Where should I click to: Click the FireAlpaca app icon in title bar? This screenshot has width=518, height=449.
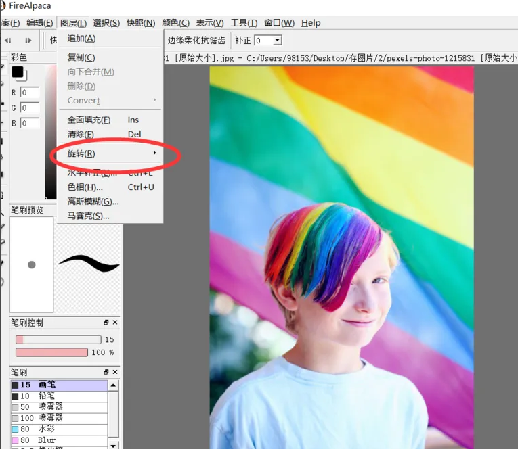(x=2, y=6)
